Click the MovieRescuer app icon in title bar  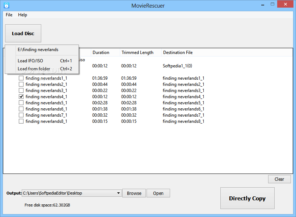click(7, 5)
